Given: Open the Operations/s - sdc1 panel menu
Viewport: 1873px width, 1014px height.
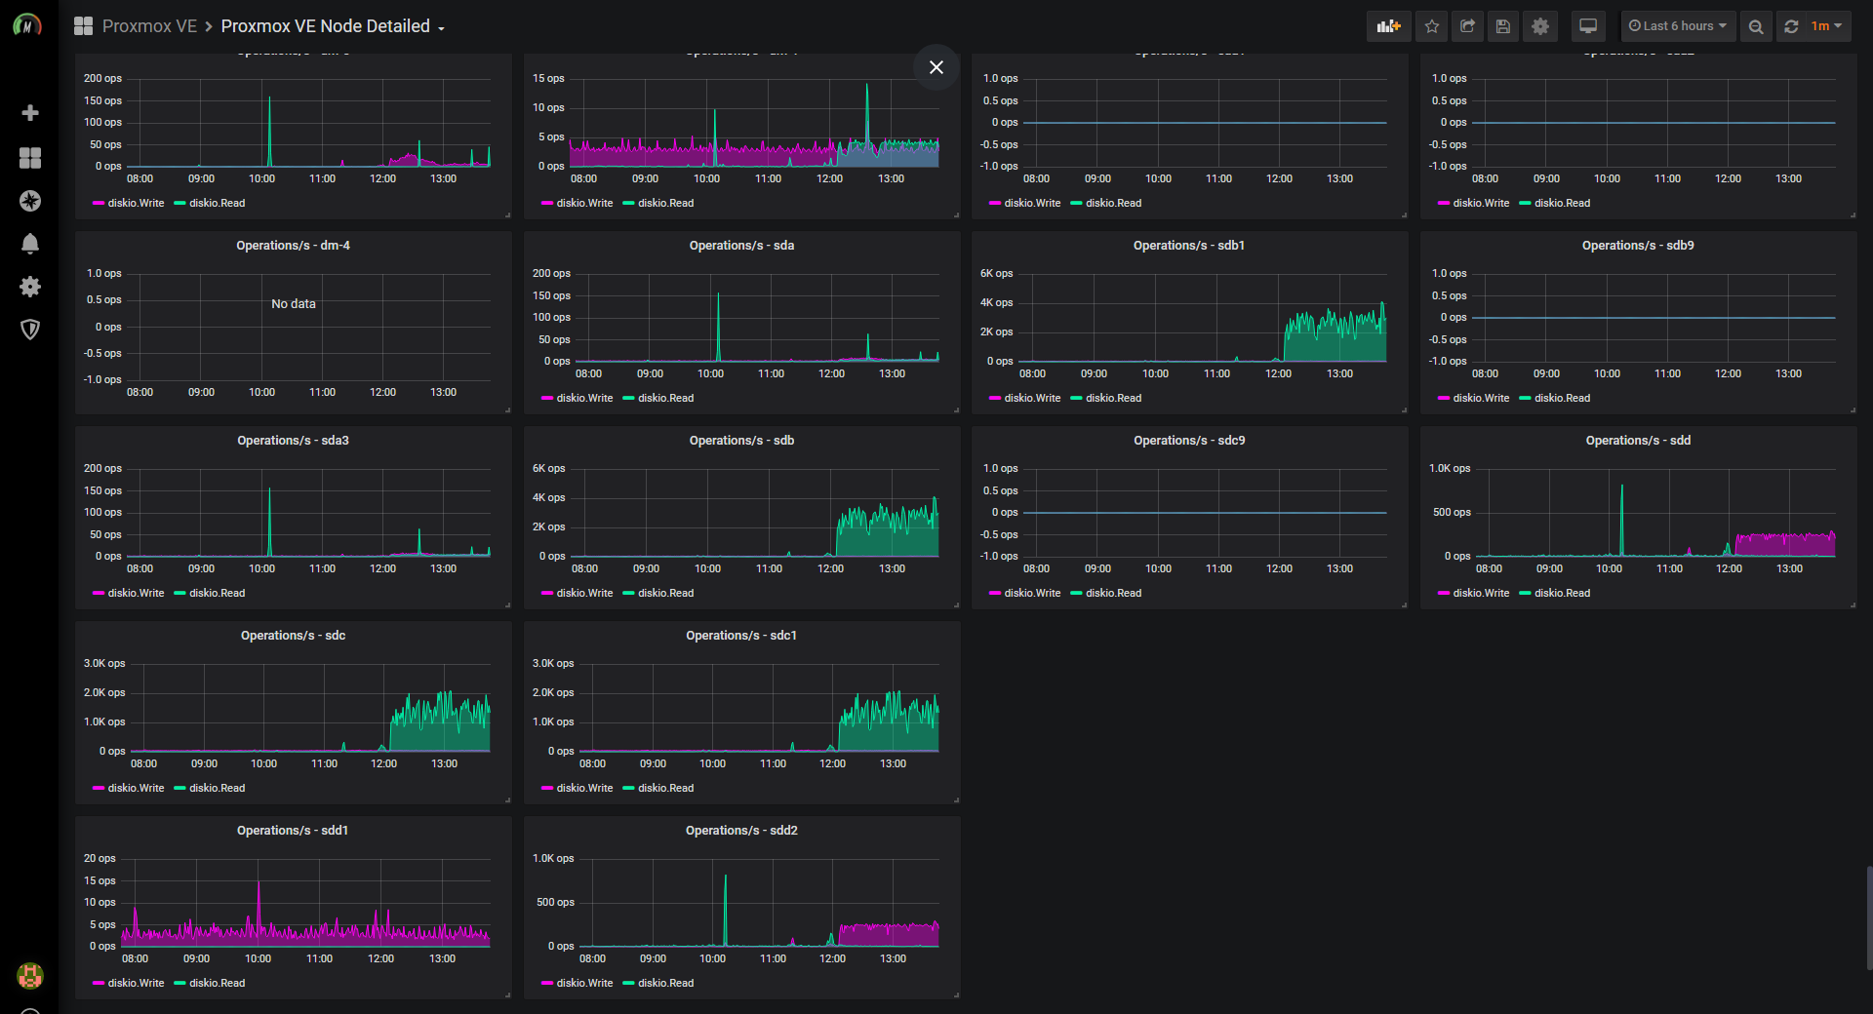Looking at the screenshot, I should coord(741,636).
